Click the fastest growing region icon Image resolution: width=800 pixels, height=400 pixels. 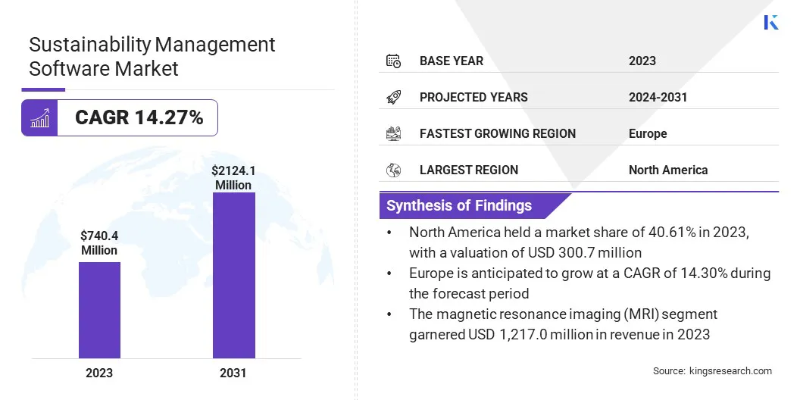(393, 133)
